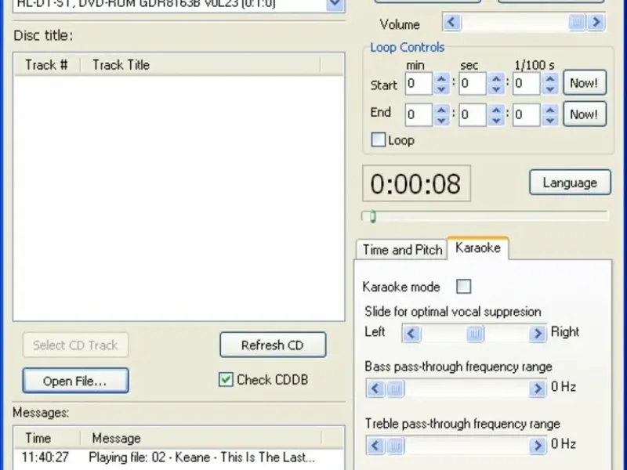
Task: Open the Language button
Action: tap(570, 183)
